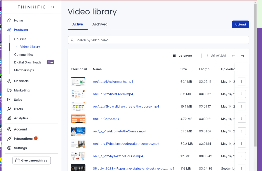Screen dimensions: 262x171
Task: Click Give a month free button
Action: [32, 161]
